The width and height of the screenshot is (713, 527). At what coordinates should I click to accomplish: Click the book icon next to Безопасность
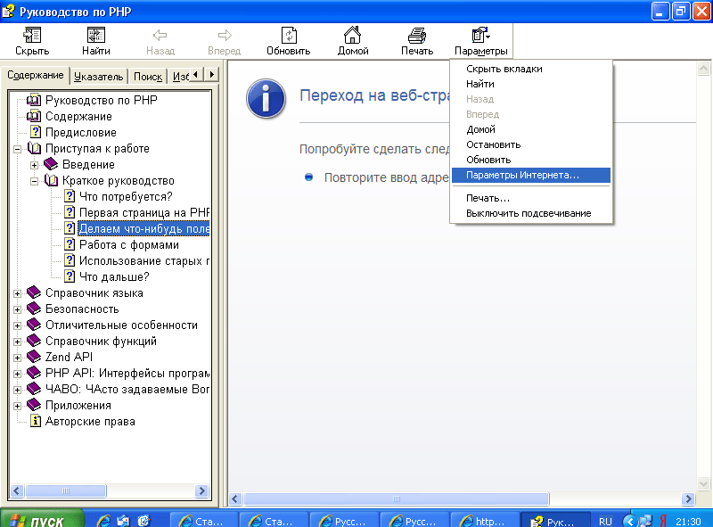tap(34, 309)
